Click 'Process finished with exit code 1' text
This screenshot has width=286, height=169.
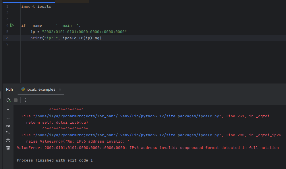[55, 160]
